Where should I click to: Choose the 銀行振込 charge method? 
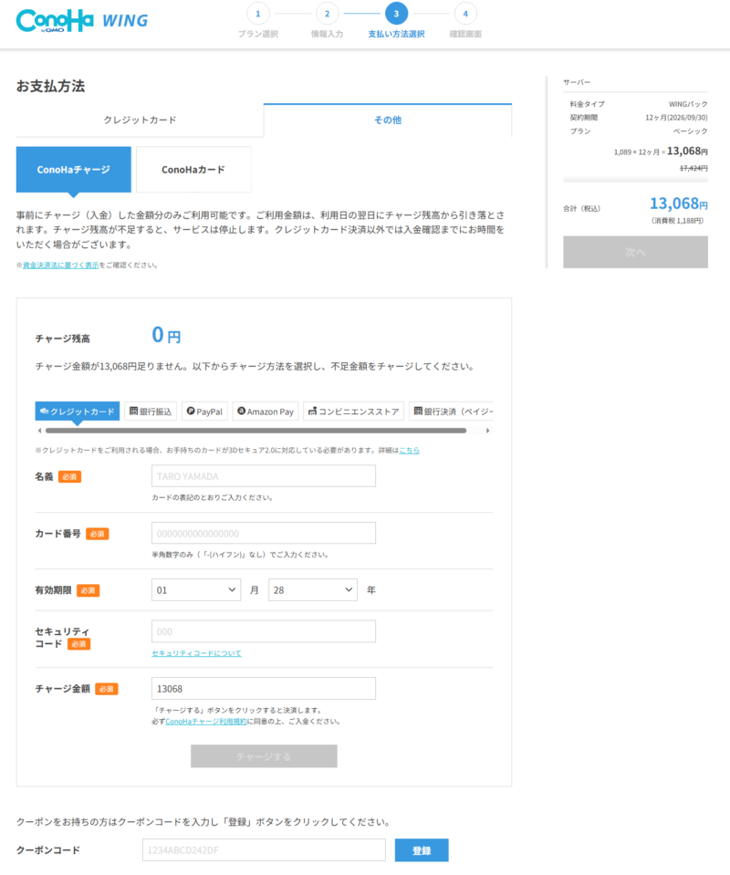click(x=151, y=411)
